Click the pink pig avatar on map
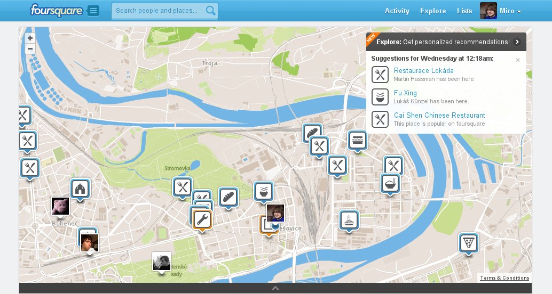Image resolution: width=552 pixels, height=294 pixels. [x=60, y=206]
